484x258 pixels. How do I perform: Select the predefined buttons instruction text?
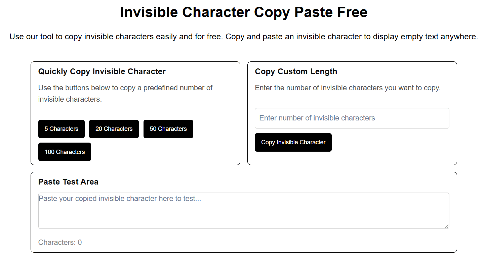coord(125,93)
